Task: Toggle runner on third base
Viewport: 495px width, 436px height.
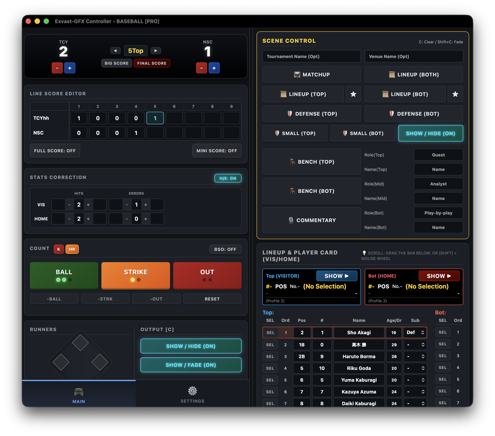Action: coord(61,362)
